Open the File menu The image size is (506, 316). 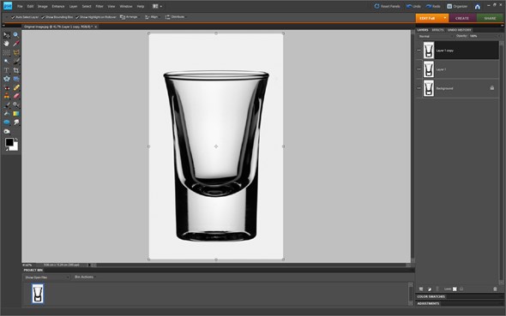click(20, 6)
